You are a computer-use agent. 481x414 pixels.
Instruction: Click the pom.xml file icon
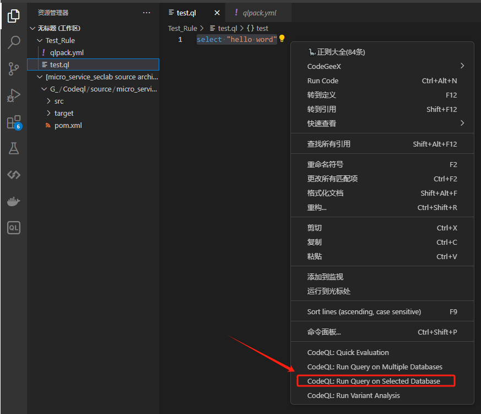tap(48, 126)
